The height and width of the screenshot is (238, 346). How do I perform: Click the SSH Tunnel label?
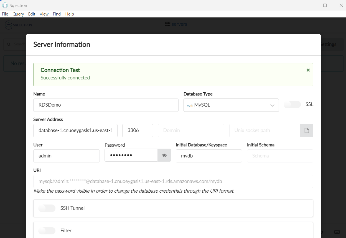pyautogui.click(x=72, y=208)
